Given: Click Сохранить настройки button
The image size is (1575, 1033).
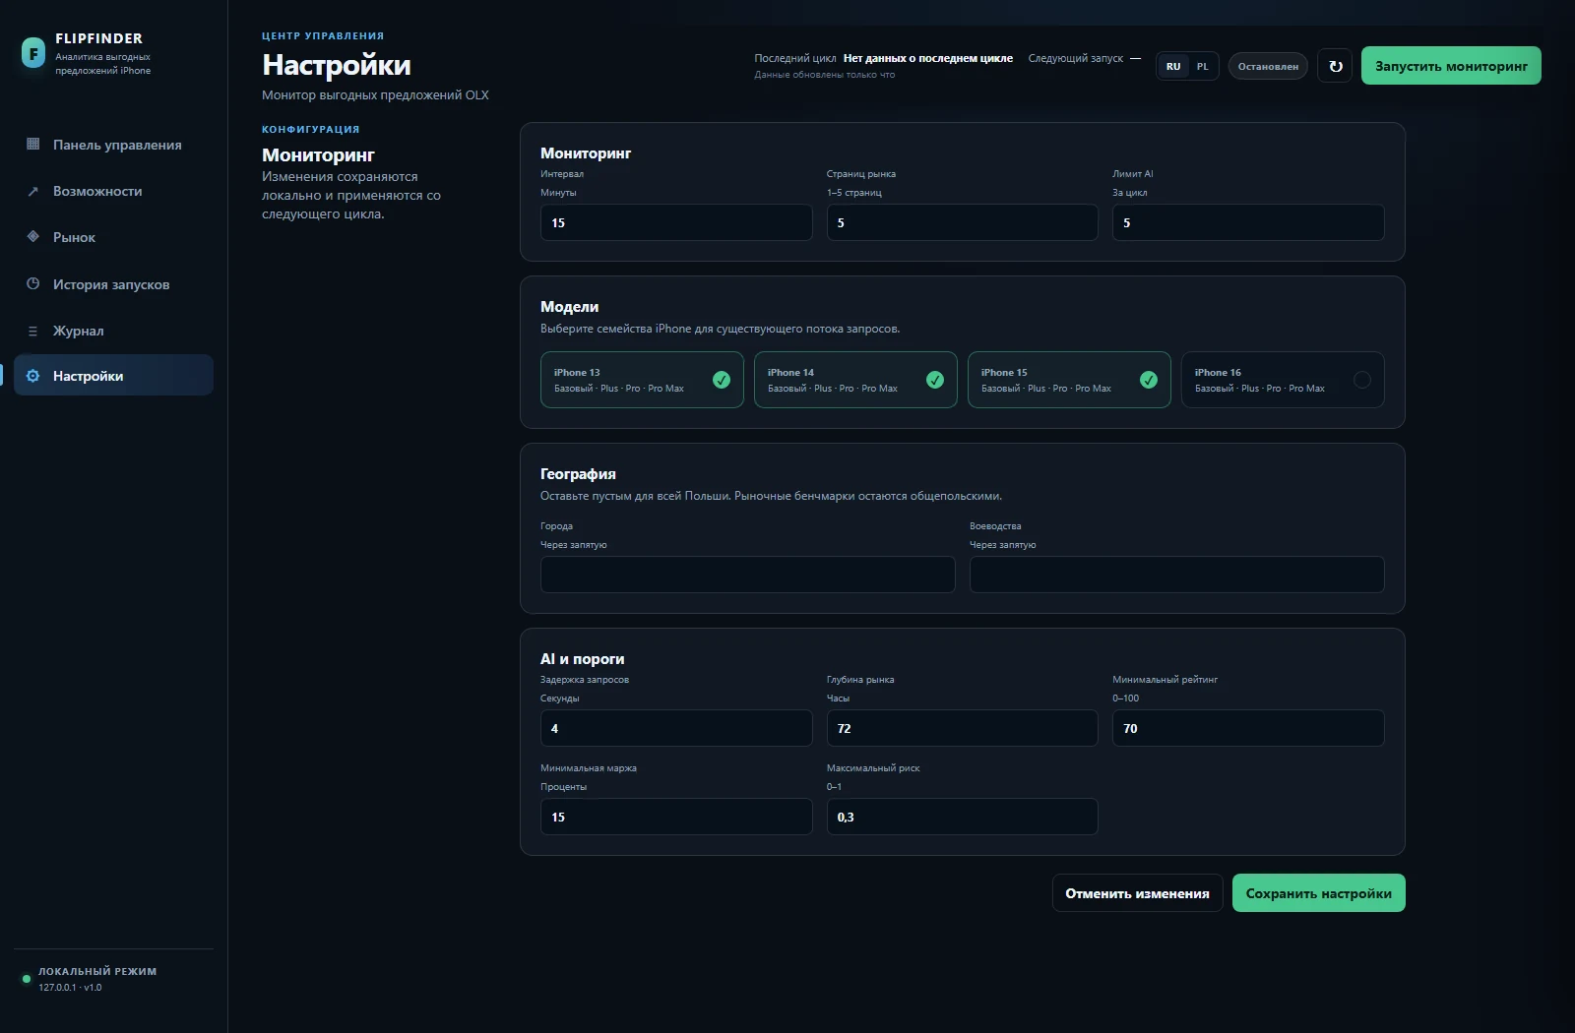Looking at the screenshot, I should [x=1318, y=893].
